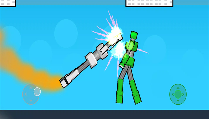
Task: Click the green stickman's head
Action: point(134,35)
